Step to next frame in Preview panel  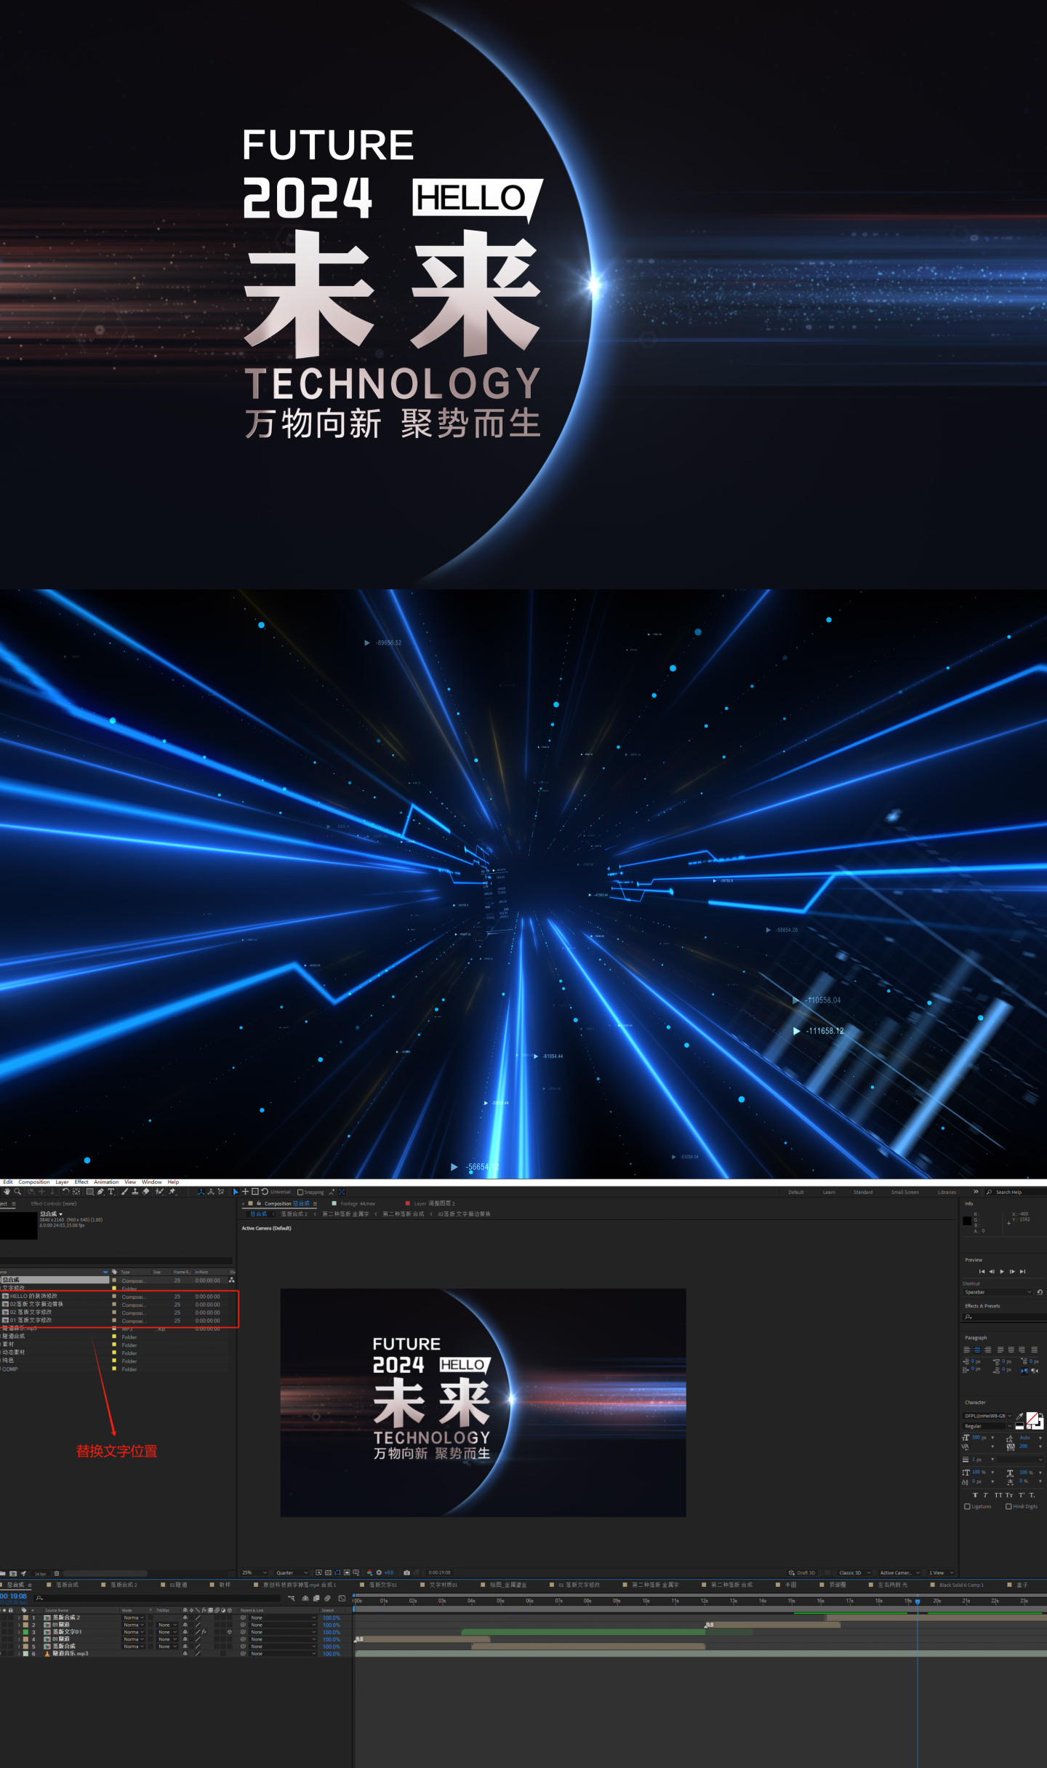tap(1012, 1272)
